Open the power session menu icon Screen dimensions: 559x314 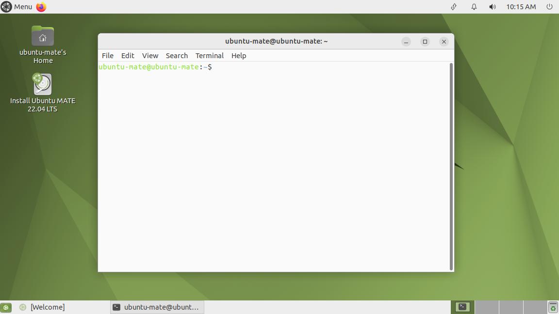549,7
